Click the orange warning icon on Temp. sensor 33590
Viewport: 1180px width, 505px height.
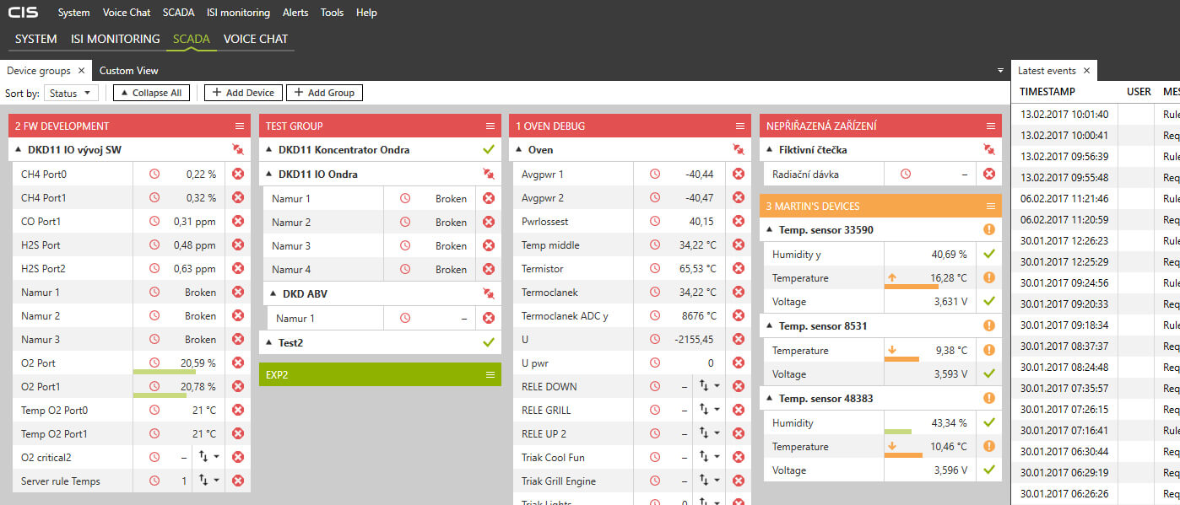tap(989, 230)
